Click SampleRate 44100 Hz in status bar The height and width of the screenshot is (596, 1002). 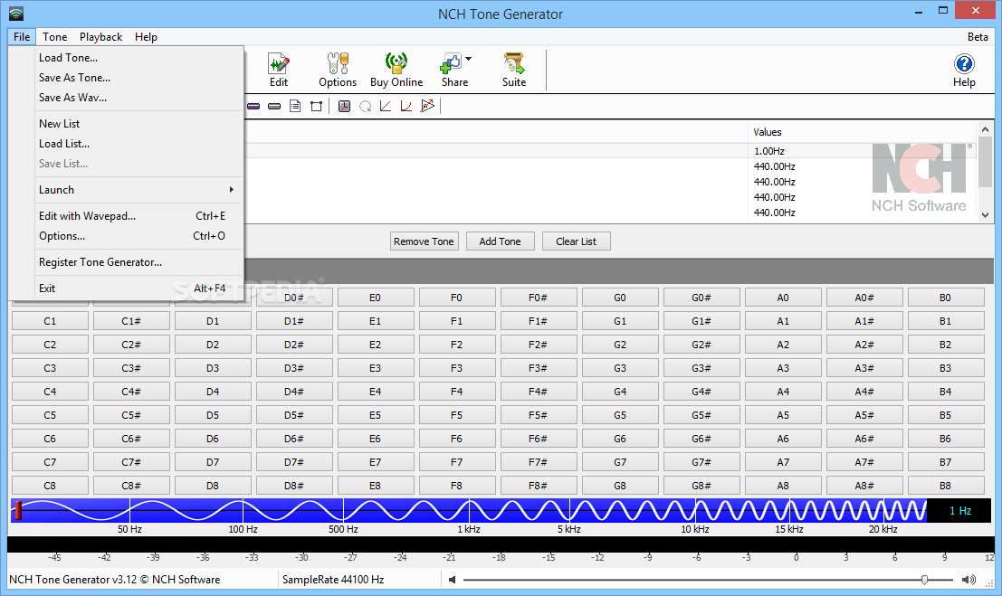[333, 580]
